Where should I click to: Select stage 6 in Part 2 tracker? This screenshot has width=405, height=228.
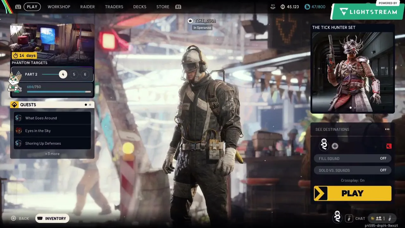pyautogui.click(x=85, y=74)
